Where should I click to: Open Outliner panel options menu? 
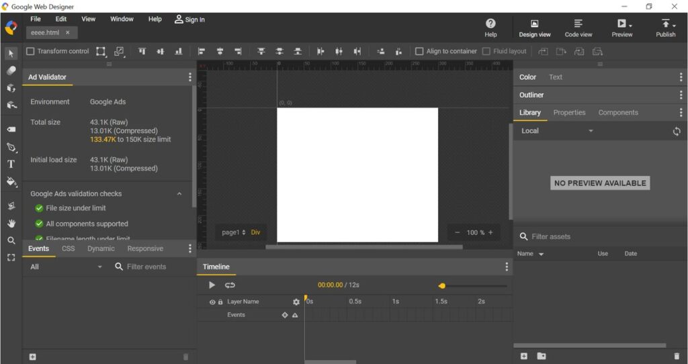pyautogui.click(x=681, y=95)
